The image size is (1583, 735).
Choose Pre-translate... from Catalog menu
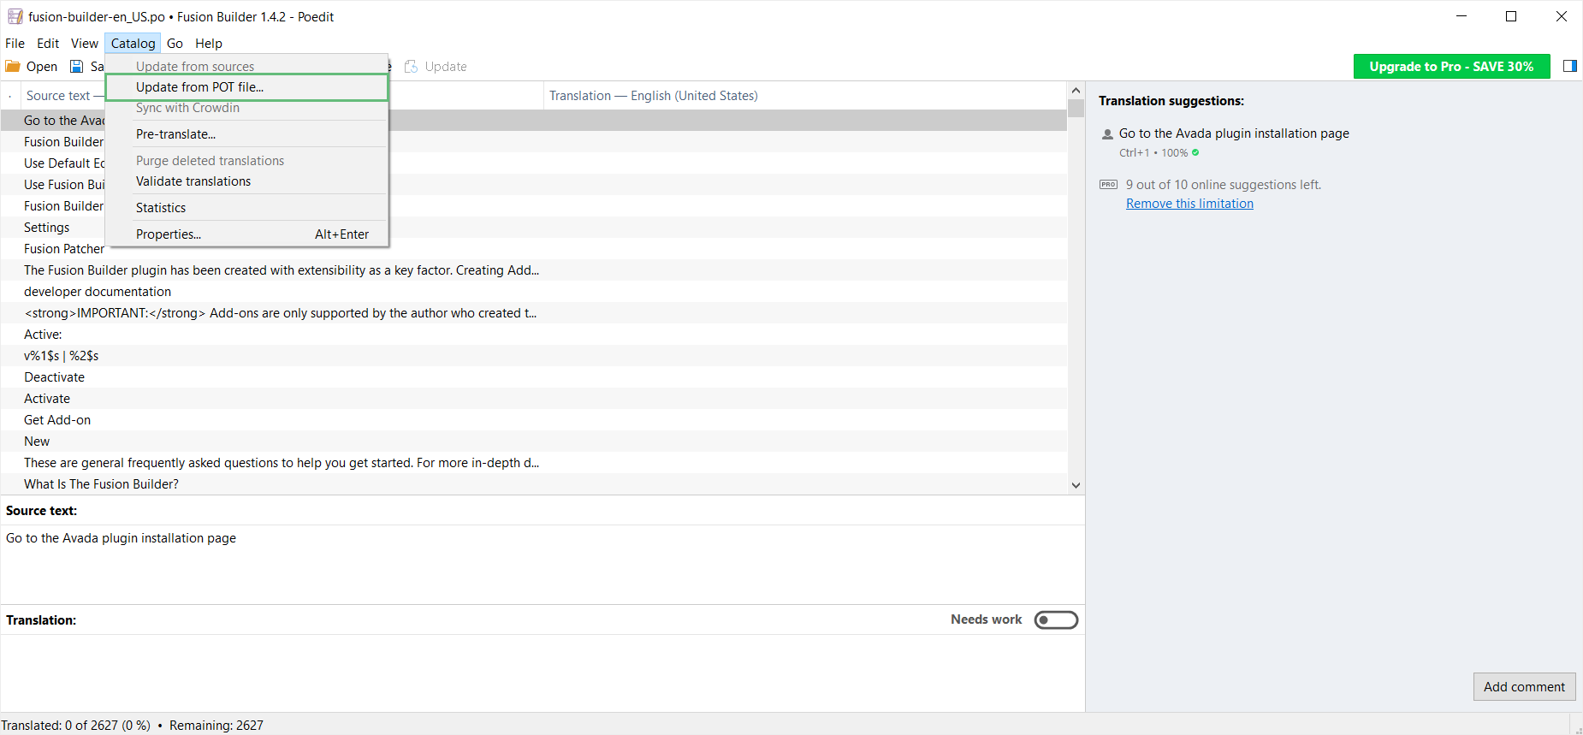coord(246,134)
